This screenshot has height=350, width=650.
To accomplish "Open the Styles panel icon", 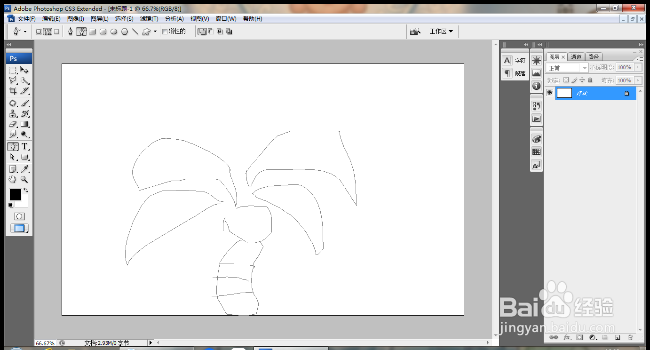I will click(x=536, y=165).
